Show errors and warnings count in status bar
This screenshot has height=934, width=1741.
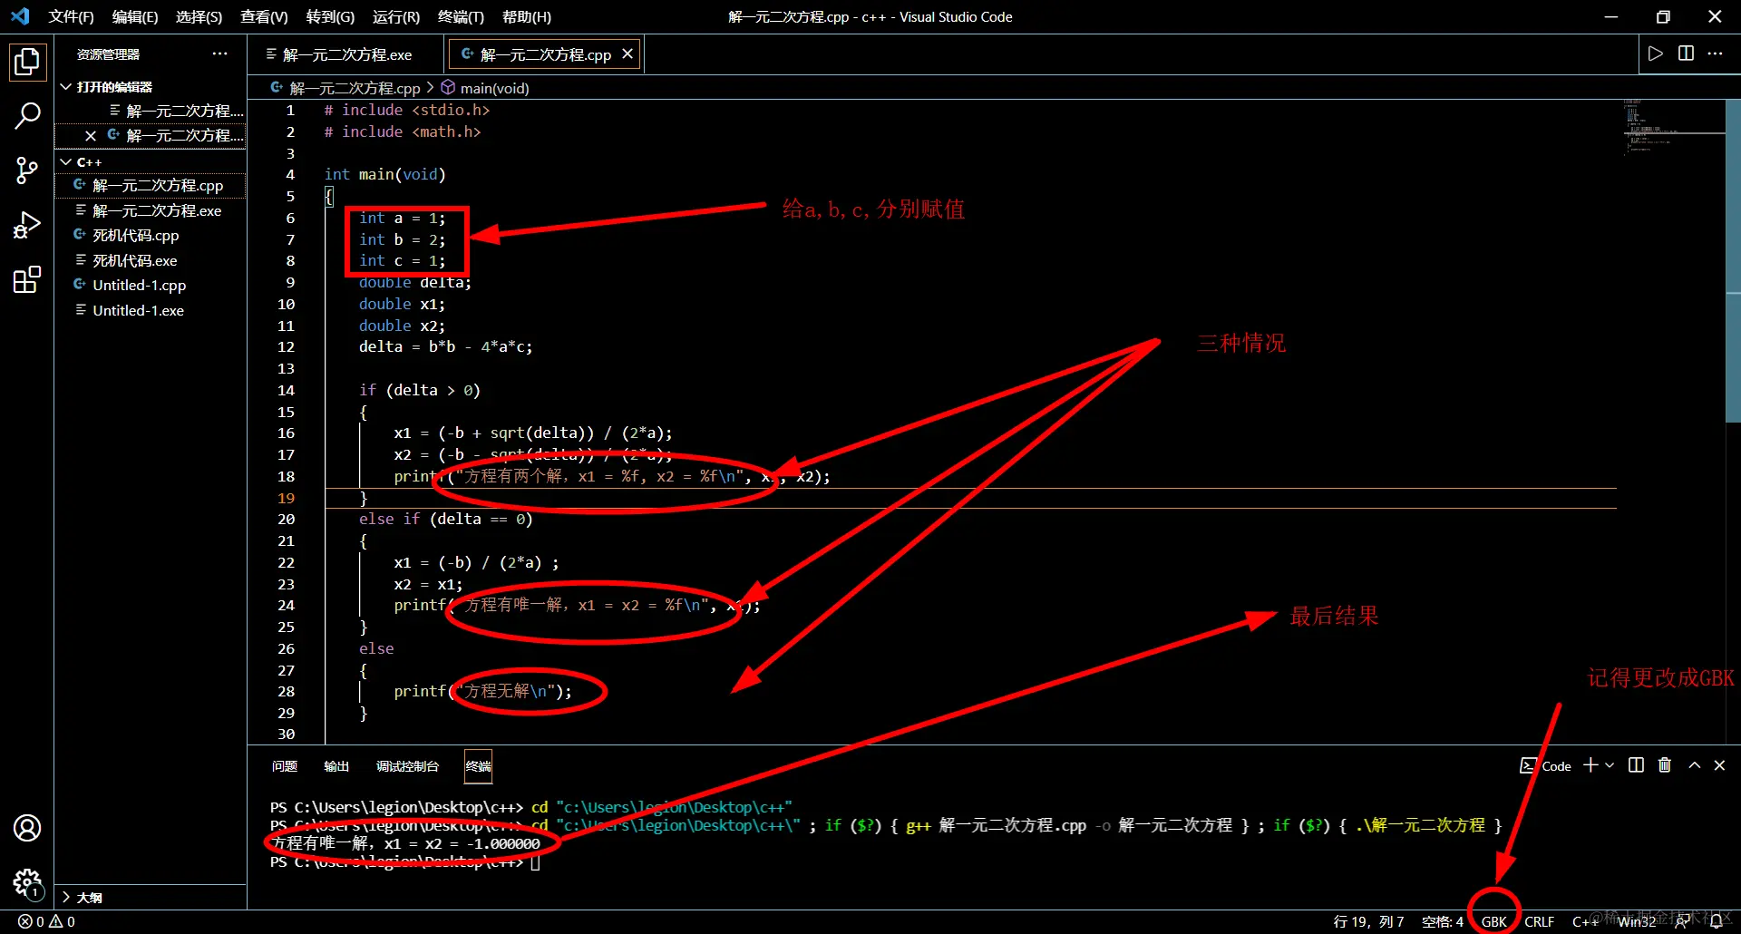pyautogui.click(x=46, y=921)
